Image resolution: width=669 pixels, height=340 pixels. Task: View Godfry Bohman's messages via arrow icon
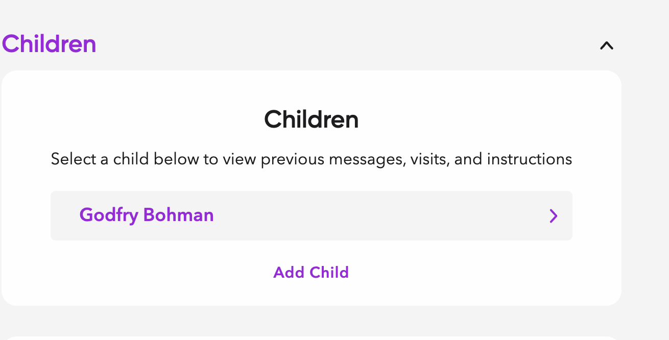(553, 216)
